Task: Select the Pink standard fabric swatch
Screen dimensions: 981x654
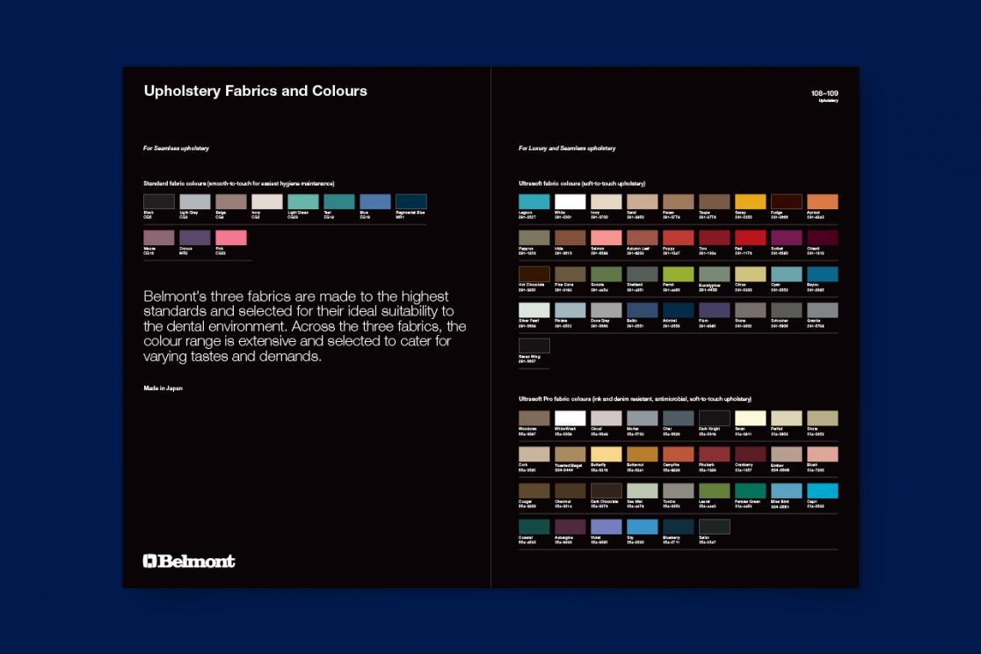Action: coord(230,238)
